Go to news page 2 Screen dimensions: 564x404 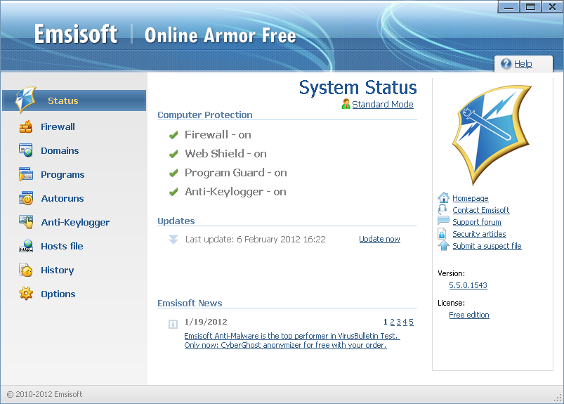(392, 322)
